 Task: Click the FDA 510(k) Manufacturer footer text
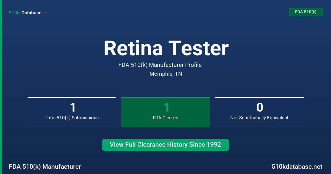45,167
